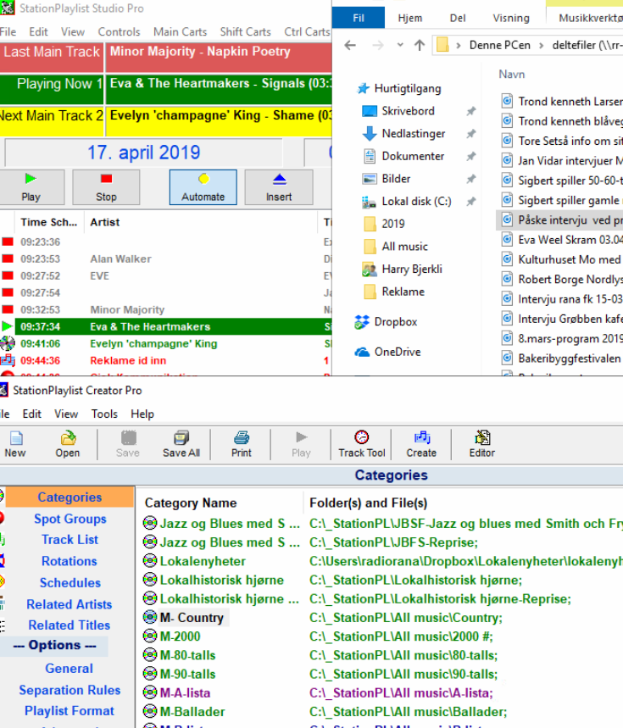
Task: Click Open in Creator Pro toolbar
Action: 68,444
